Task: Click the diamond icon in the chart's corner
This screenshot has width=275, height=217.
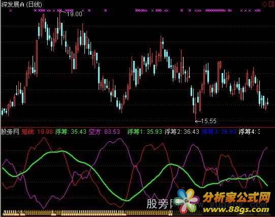Action: click(264, 4)
